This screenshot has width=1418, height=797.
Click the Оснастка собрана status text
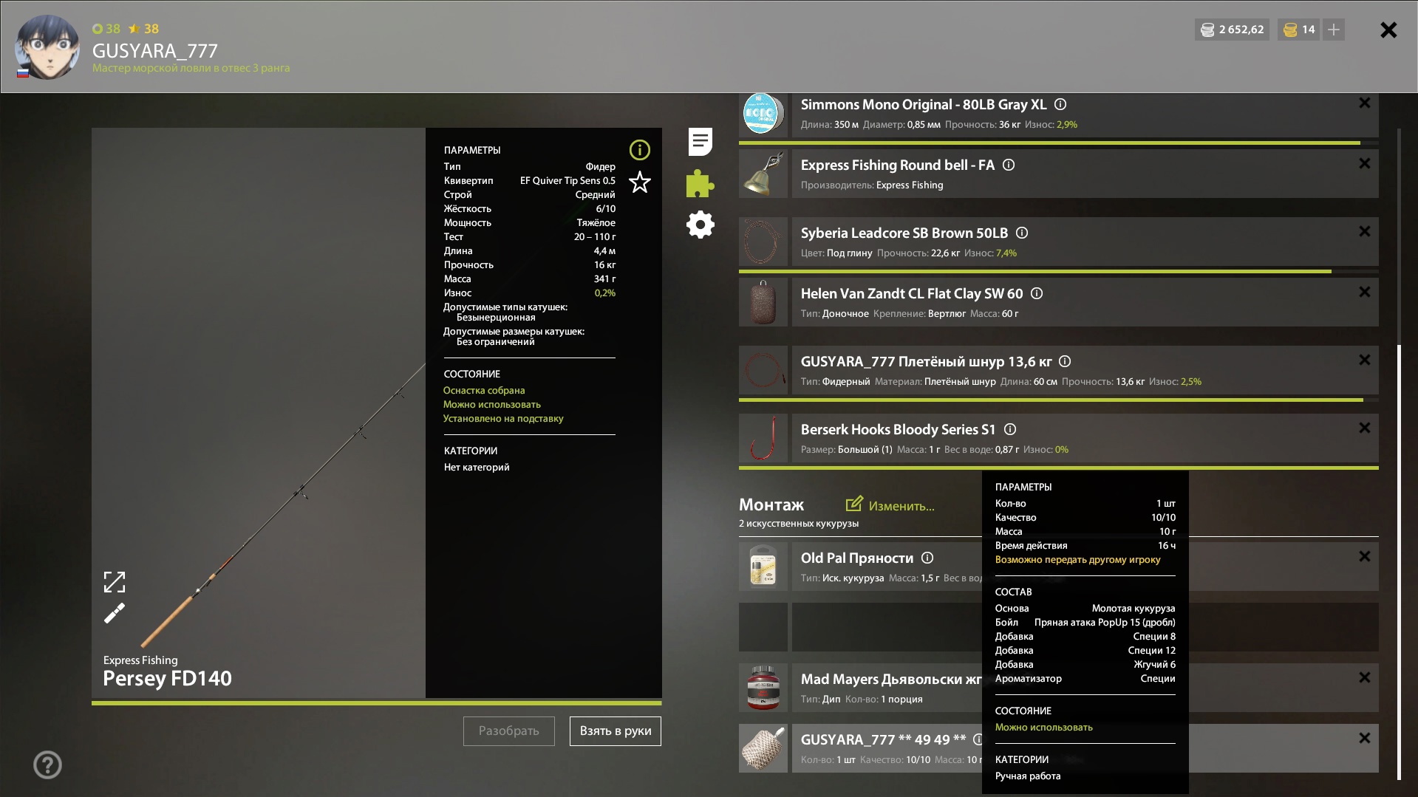pos(484,390)
